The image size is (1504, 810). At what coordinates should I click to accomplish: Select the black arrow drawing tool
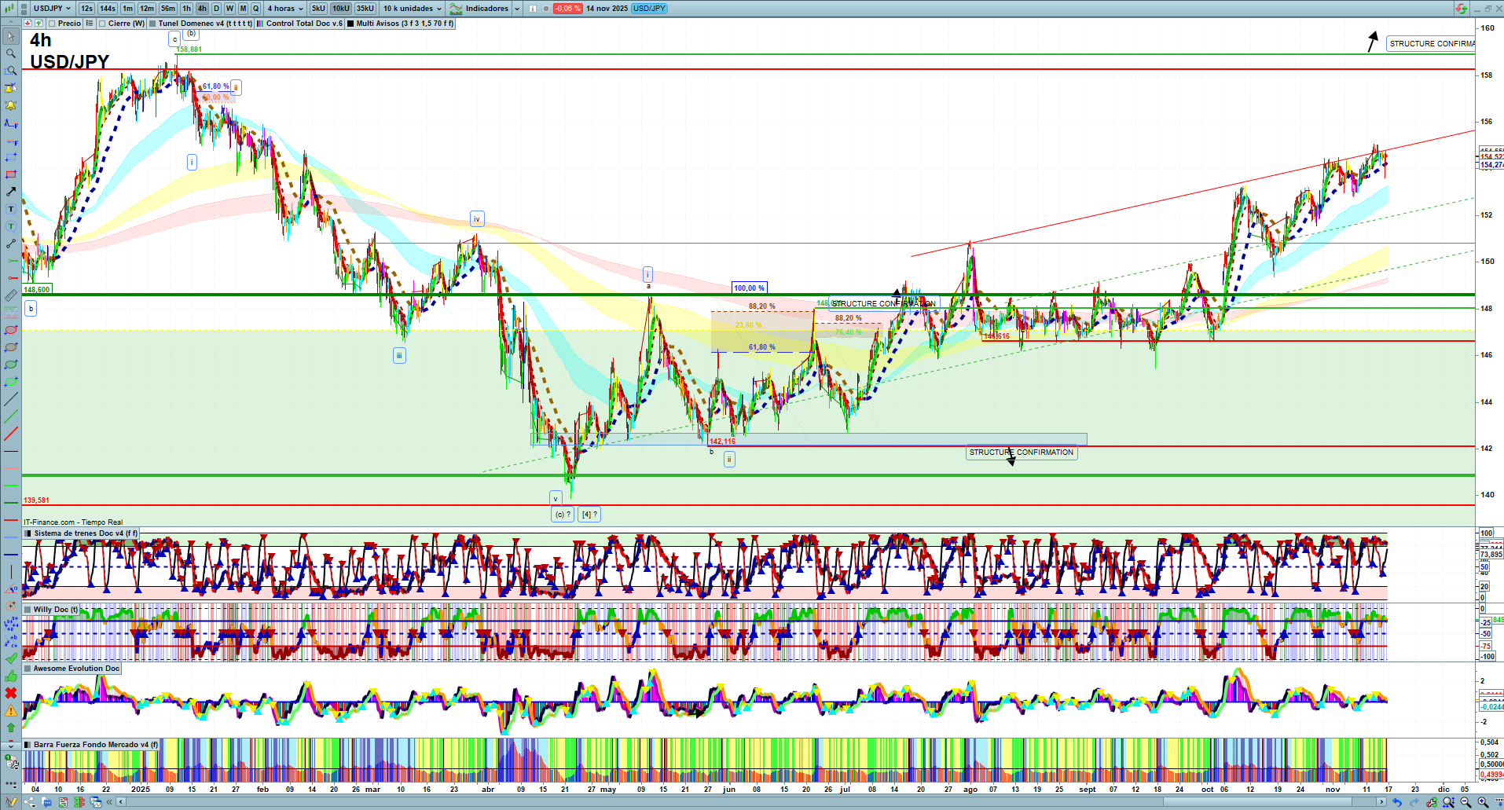pos(10,192)
